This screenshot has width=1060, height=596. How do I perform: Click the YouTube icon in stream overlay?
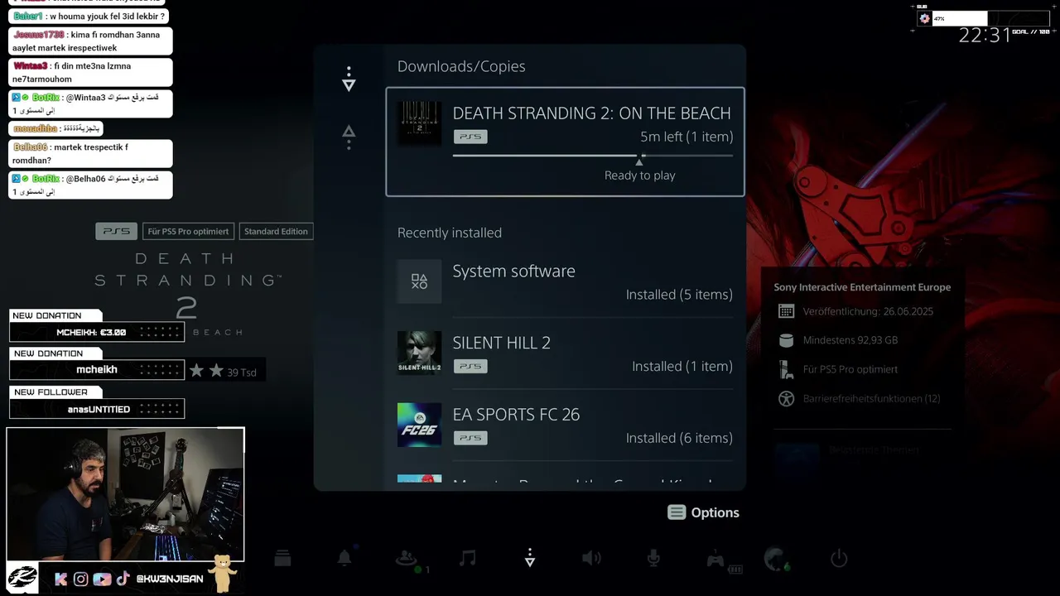coord(102,579)
